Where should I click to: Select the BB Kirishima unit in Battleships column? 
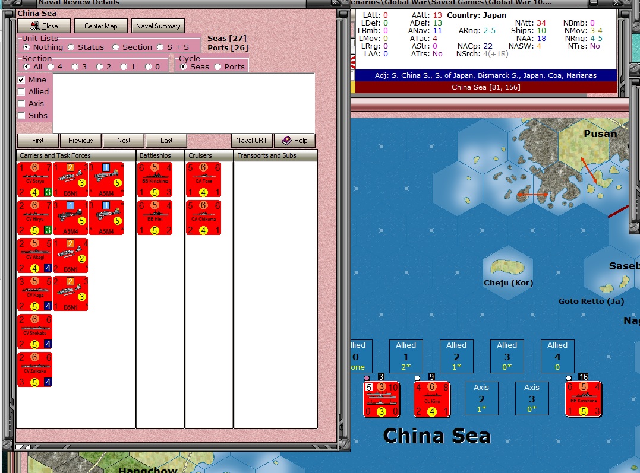click(155, 180)
